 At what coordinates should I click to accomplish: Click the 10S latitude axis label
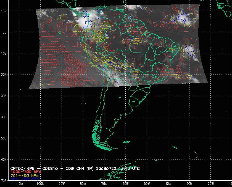coord(4,53)
